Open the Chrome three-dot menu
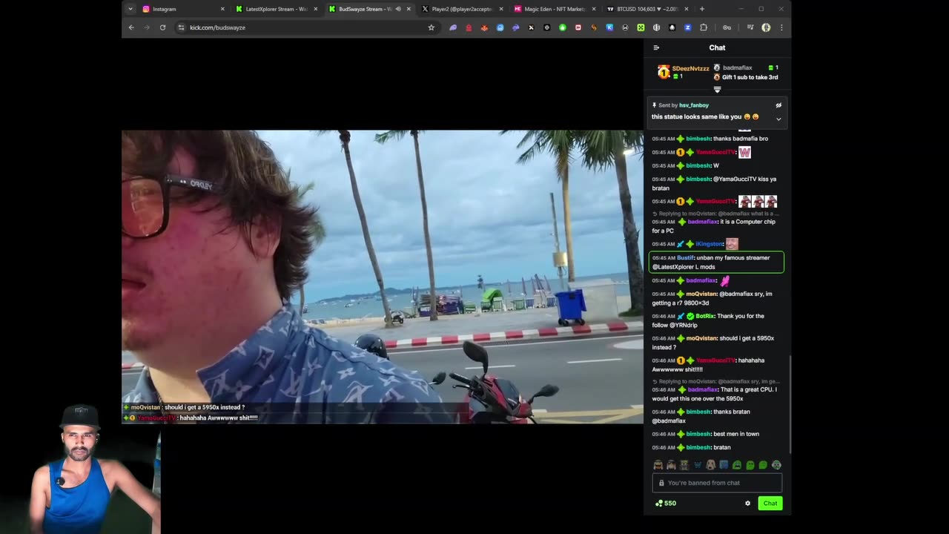949x534 pixels. click(781, 27)
